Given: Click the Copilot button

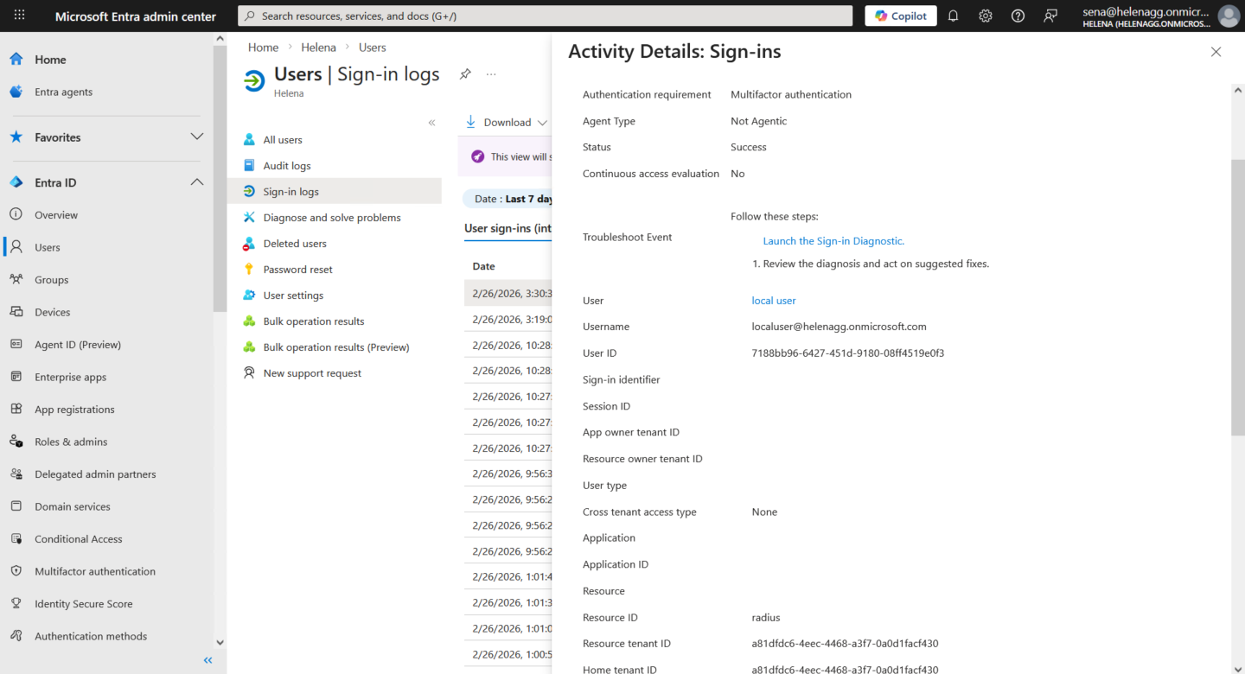Looking at the screenshot, I should (x=900, y=16).
